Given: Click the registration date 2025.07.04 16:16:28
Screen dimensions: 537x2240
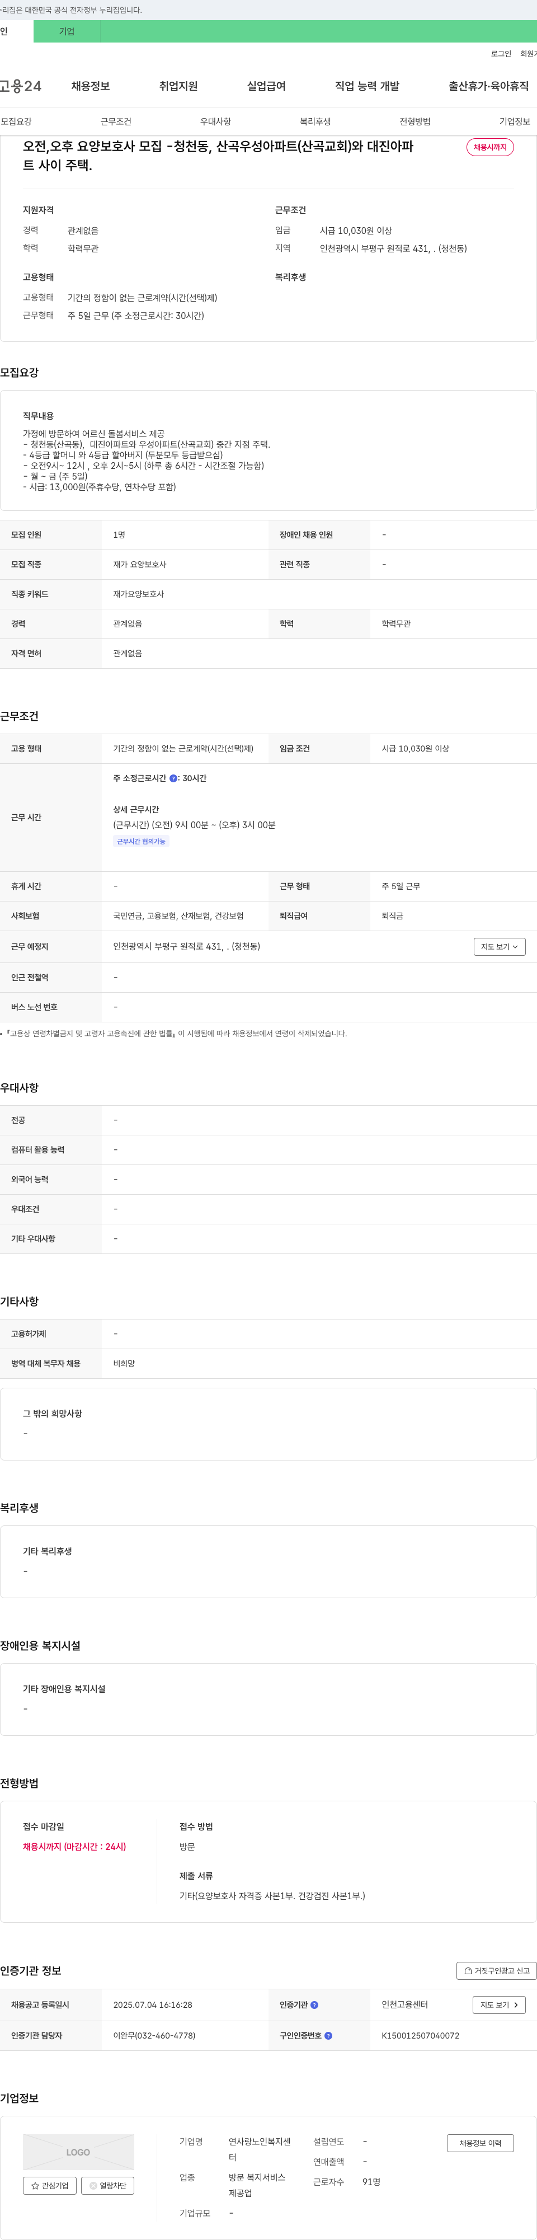Looking at the screenshot, I should click(x=153, y=2004).
